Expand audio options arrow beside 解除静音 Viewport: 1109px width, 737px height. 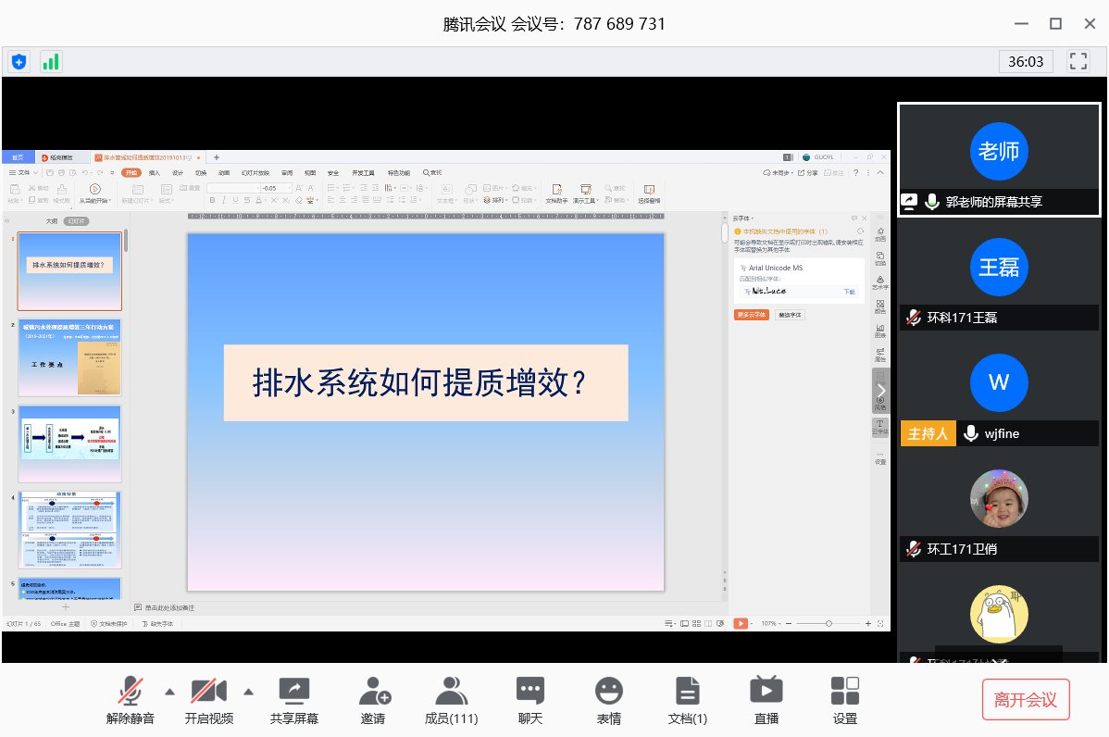point(169,692)
